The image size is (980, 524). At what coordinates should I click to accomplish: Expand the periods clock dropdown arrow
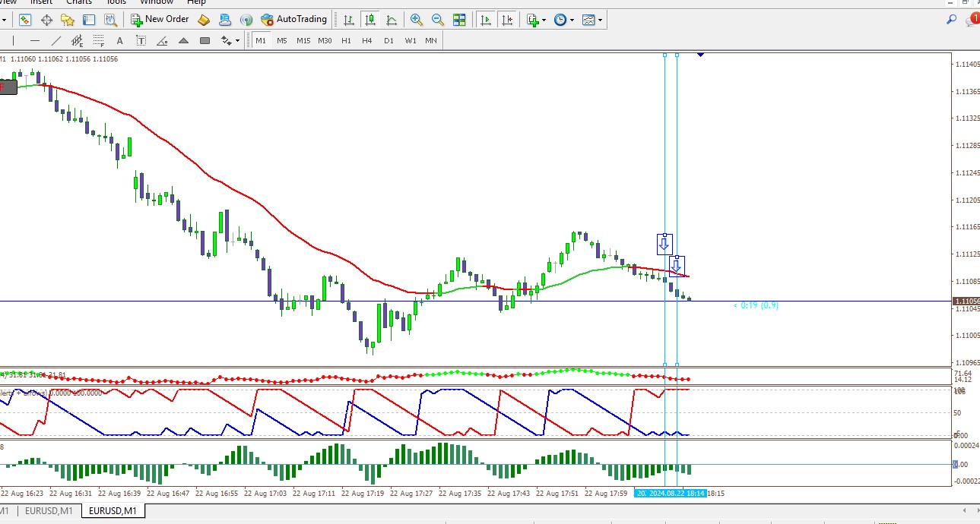[x=572, y=20]
